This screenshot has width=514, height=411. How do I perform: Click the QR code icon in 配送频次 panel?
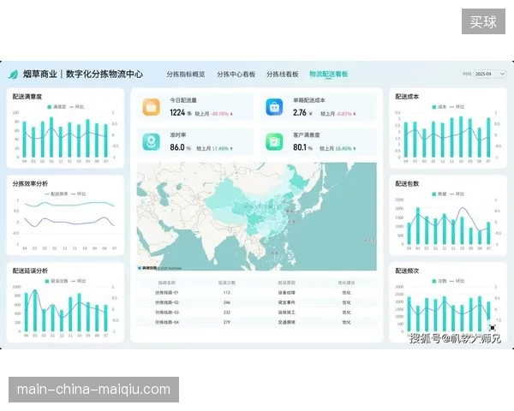coord(493,327)
